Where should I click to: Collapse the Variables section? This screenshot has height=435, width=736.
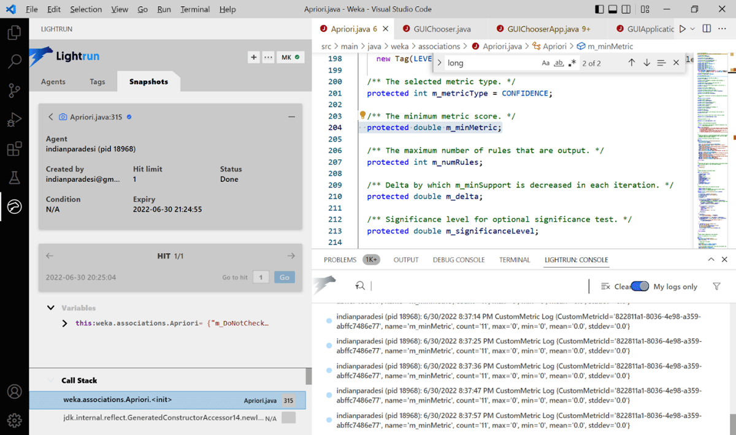(50, 308)
